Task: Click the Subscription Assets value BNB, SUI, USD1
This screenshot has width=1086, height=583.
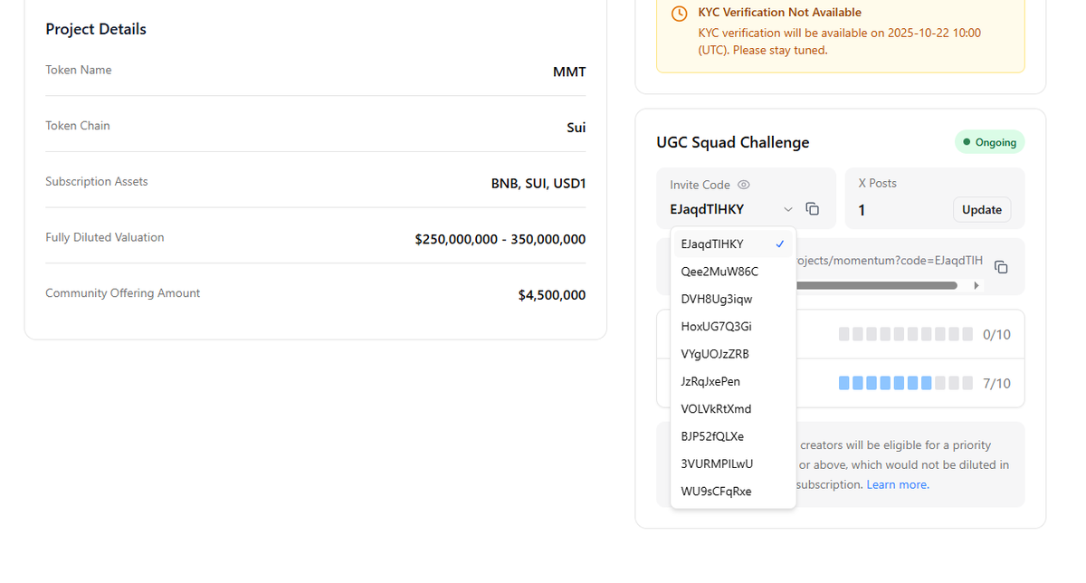Action: 538,183
